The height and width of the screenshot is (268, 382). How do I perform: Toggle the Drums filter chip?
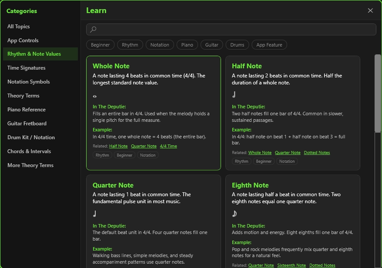(x=237, y=45)
